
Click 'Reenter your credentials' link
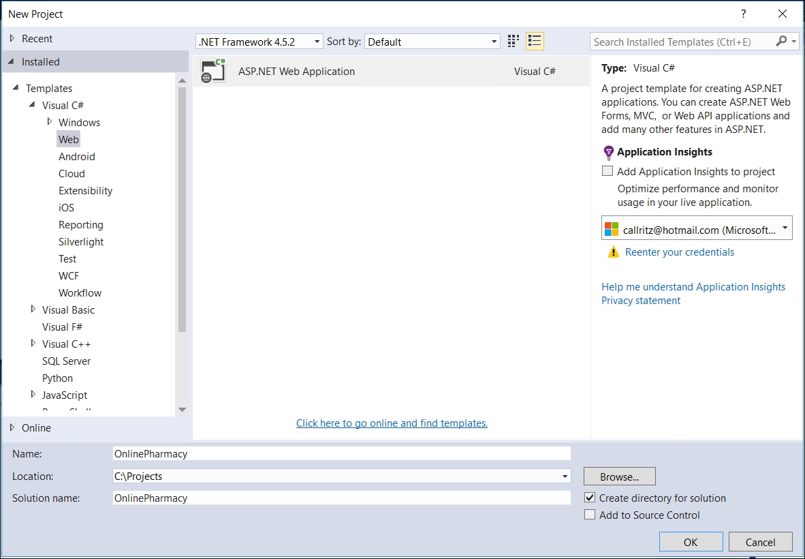click(x=680, y=252)
